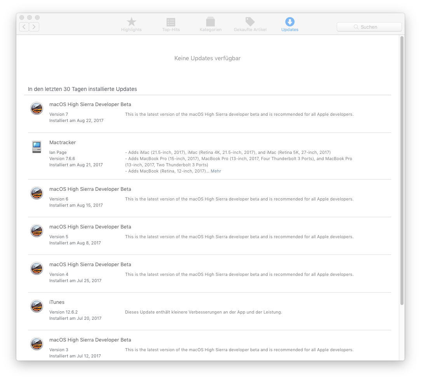Select the Updates download tab
Image resolution: width=421 pixels, height=380 pixels.
click(290, 24)
